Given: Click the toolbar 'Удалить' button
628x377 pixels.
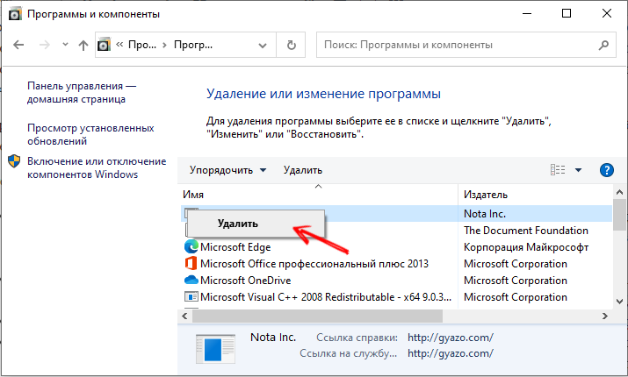Looking at the screenshot, I should [x=303, y=170].
